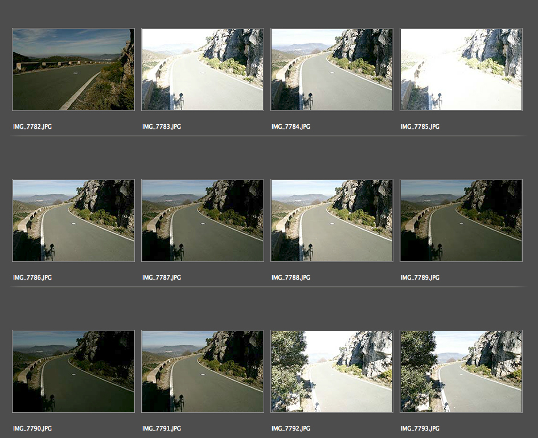Click the filename label IMG_7785.JPG
538x438 pixels.
click(x=420, y=127)
